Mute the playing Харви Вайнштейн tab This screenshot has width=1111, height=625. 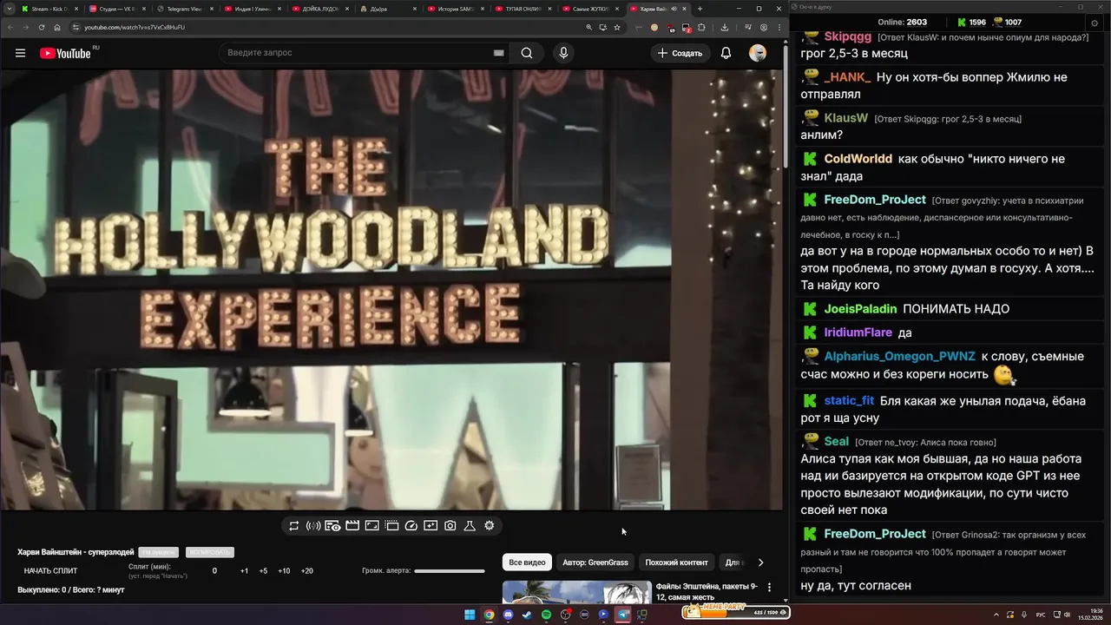[x=674, y=9]
